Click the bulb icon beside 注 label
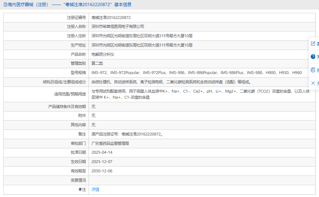 tap(80, 189)
